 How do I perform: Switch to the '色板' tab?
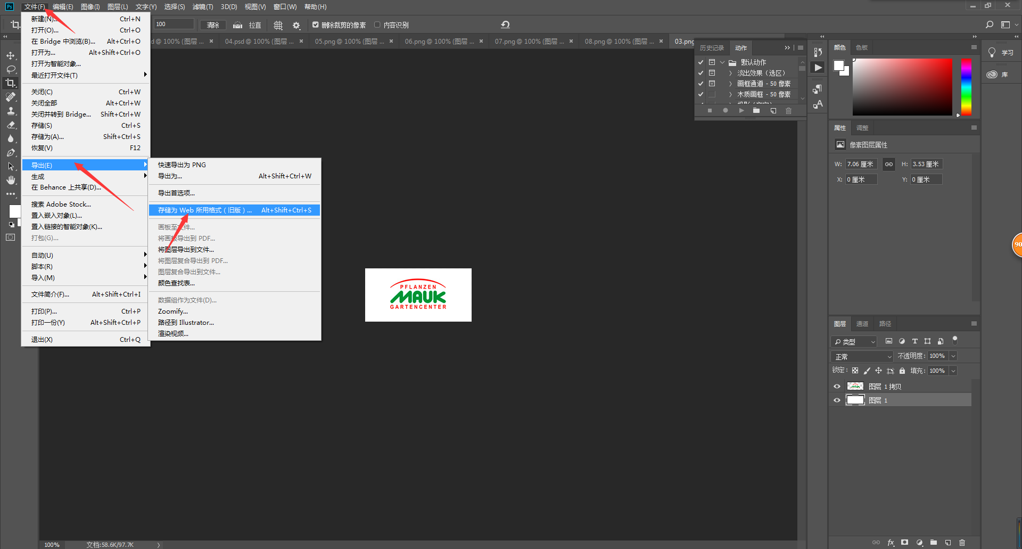(862, 47)
